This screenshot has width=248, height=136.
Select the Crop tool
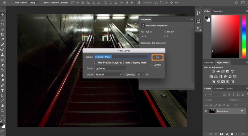click(x=2, y=35)
